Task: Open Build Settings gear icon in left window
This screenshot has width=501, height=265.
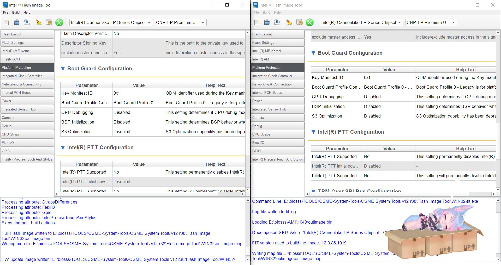Action: click(x=49, y=22)
